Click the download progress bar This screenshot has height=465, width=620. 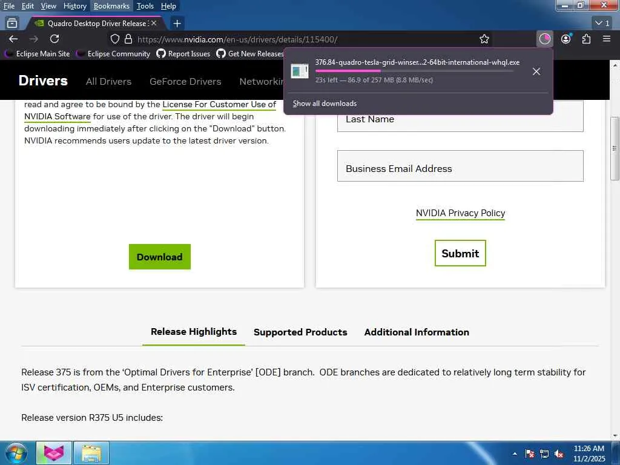tap(414, 71)
